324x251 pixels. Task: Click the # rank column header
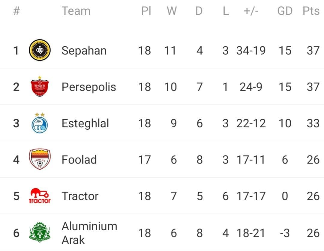(x=17, y=11)
